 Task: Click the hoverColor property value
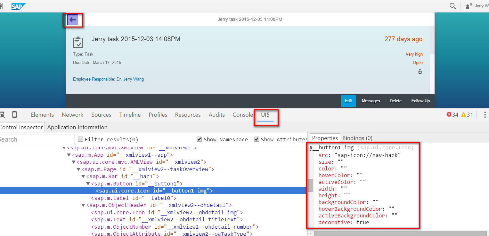360,175
